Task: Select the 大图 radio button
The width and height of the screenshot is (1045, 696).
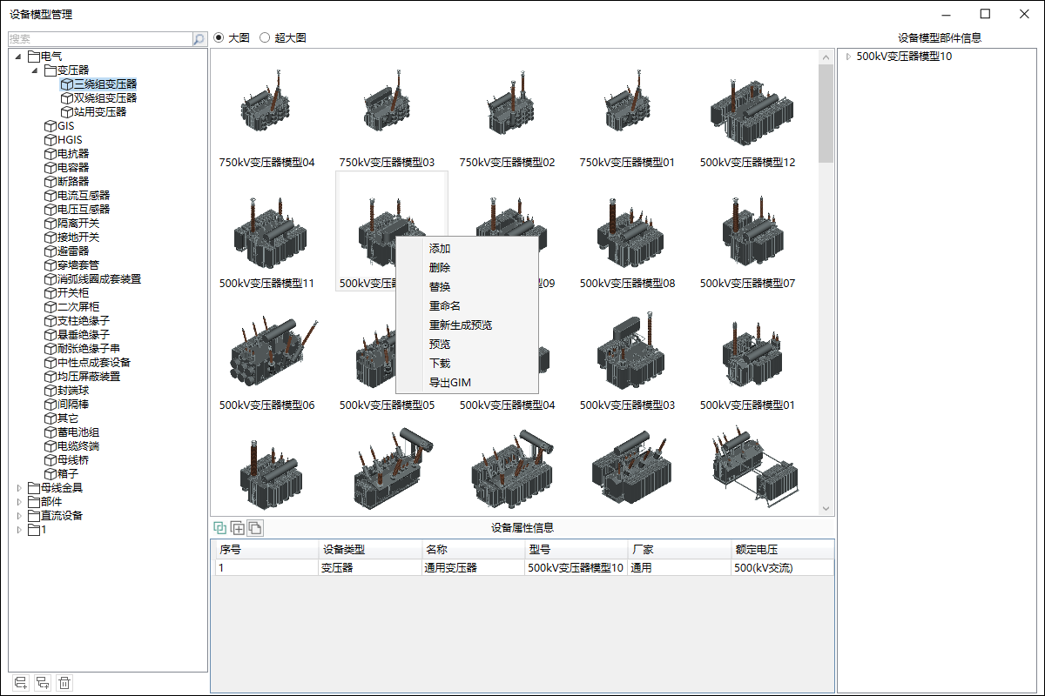Action: 219,38
